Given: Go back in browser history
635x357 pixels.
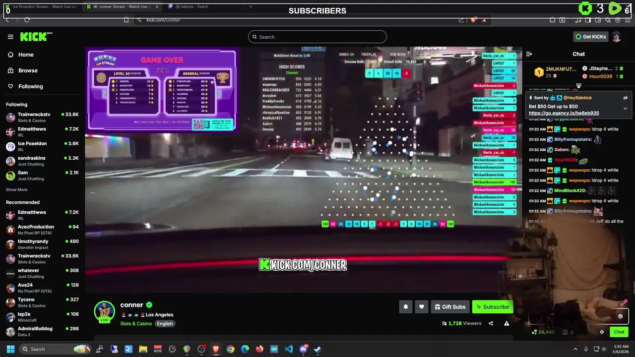Looking at the screenshot, I should click(x=7, y=20).
